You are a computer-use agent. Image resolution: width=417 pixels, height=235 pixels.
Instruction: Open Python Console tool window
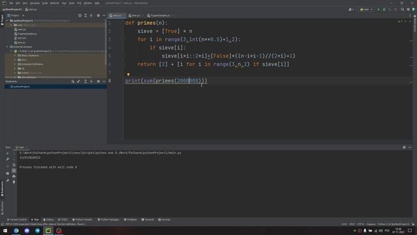[82, 219]
